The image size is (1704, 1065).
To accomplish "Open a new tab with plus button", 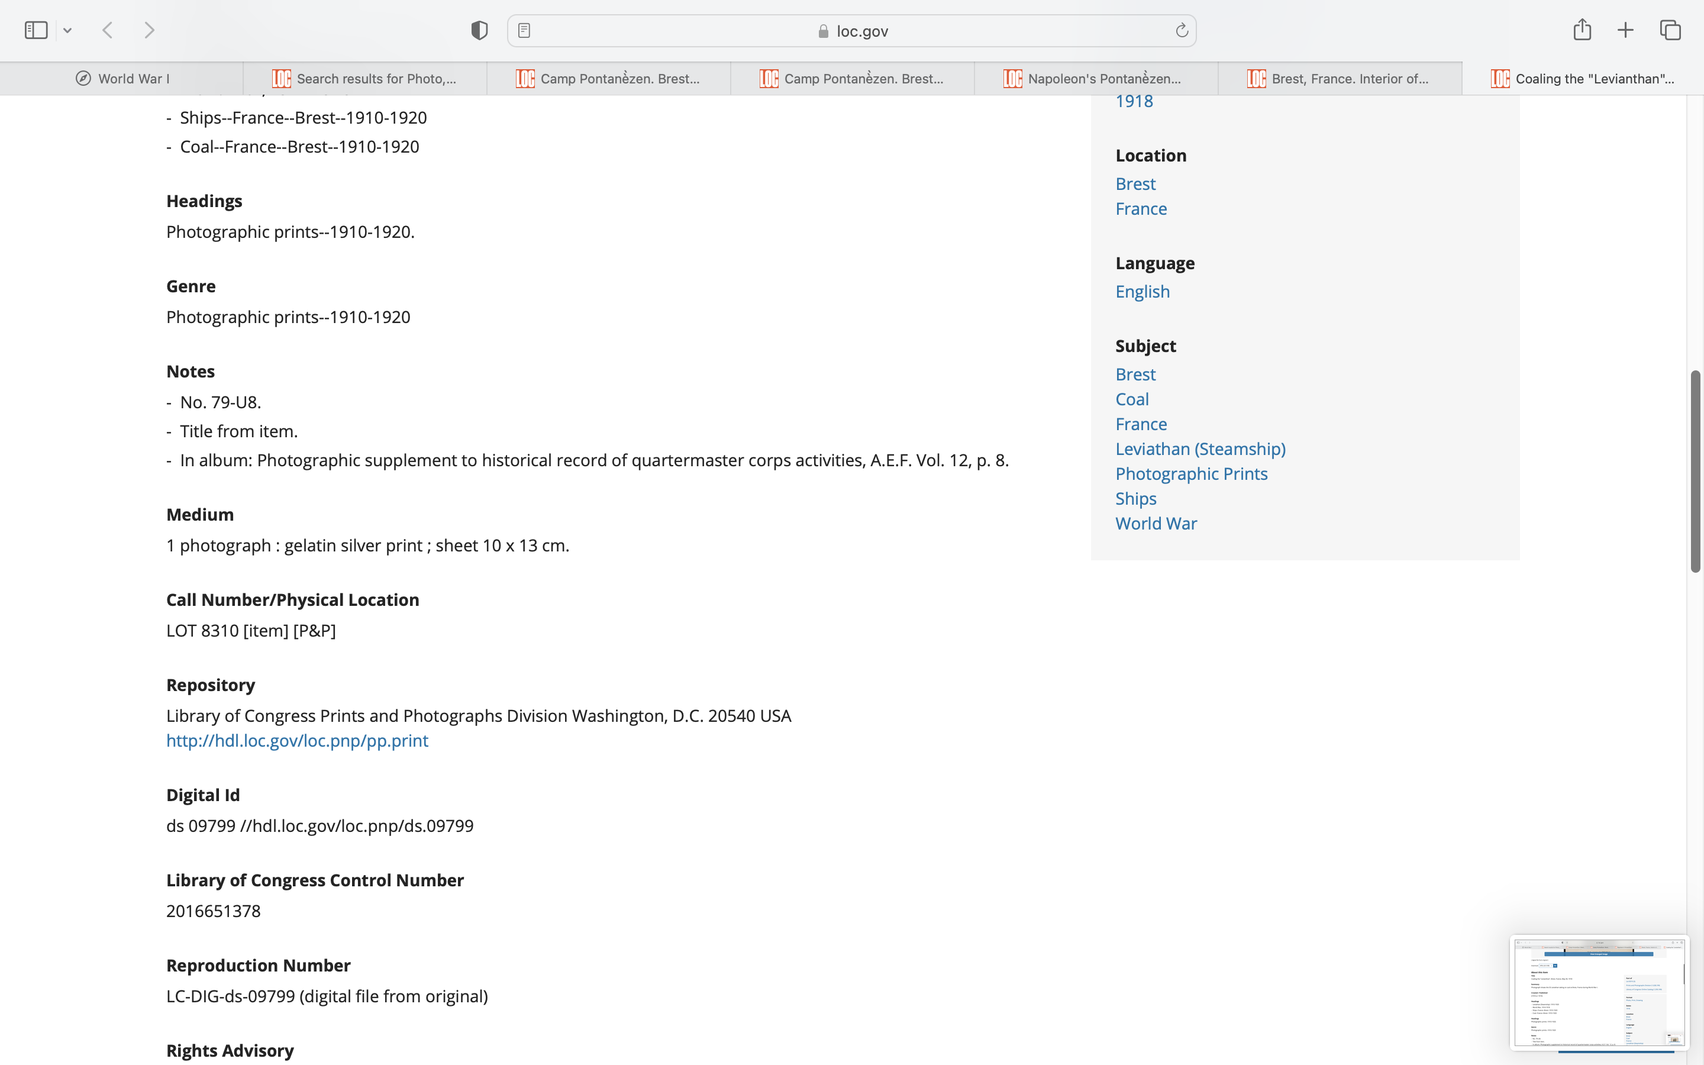I will (1625, 30).
